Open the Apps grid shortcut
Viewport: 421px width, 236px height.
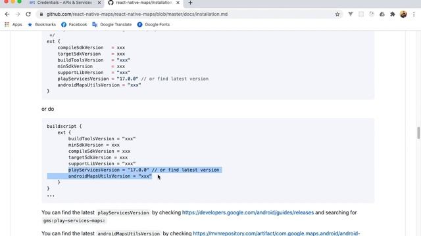[13, 24]
